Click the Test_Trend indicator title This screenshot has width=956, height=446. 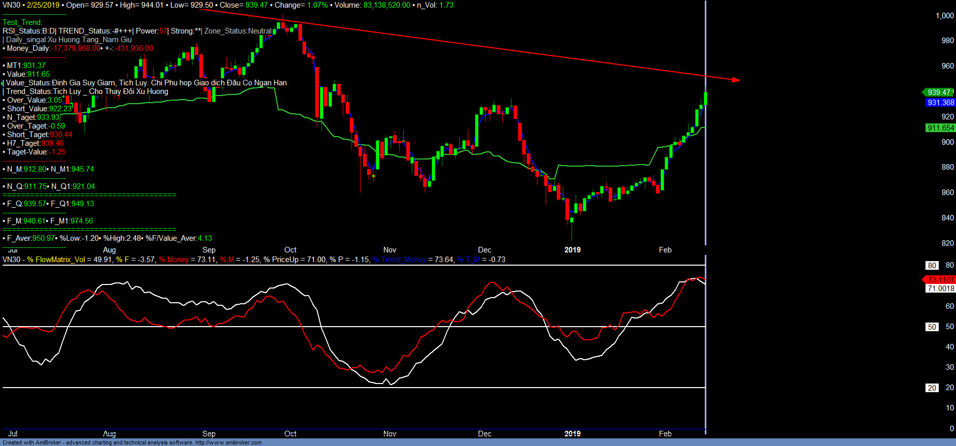point(22,22)
